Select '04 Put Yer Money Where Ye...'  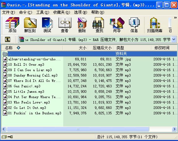click(x=89, y=97)
